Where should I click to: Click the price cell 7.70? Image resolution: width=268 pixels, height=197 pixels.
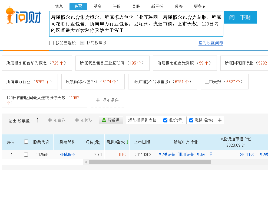pos(98,155)
